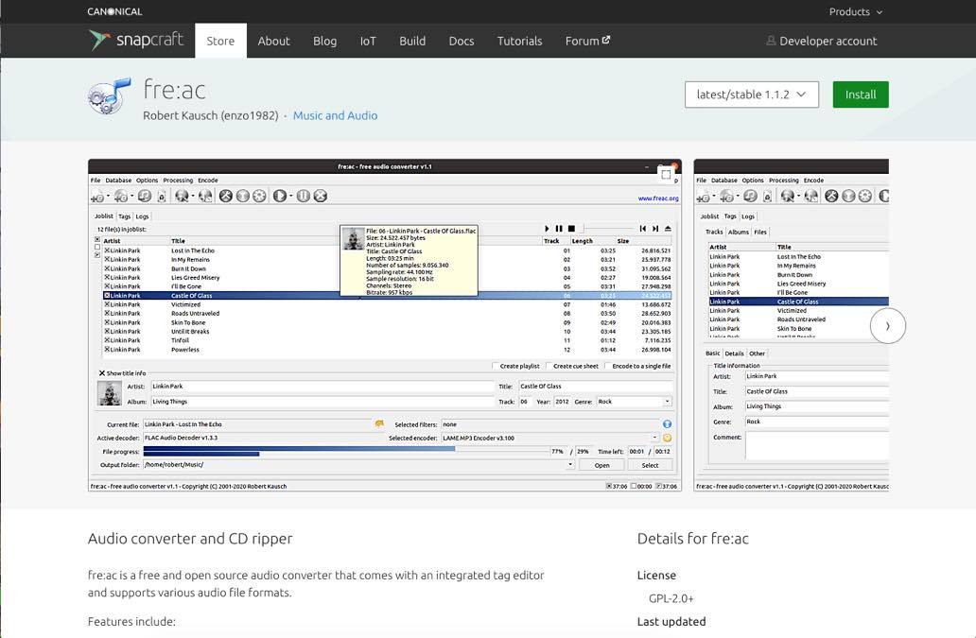Click the blue info icon beside Selected filters
The width and height of the screenshot is (976, 638).
click(667, 424)
